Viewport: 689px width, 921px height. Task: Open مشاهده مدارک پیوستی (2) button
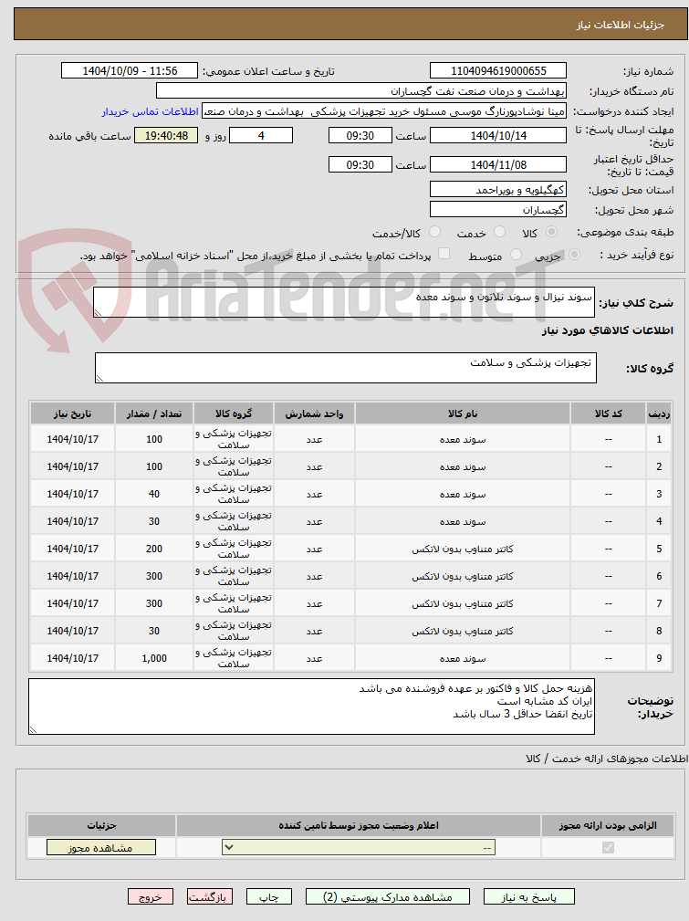coord(388,897)
